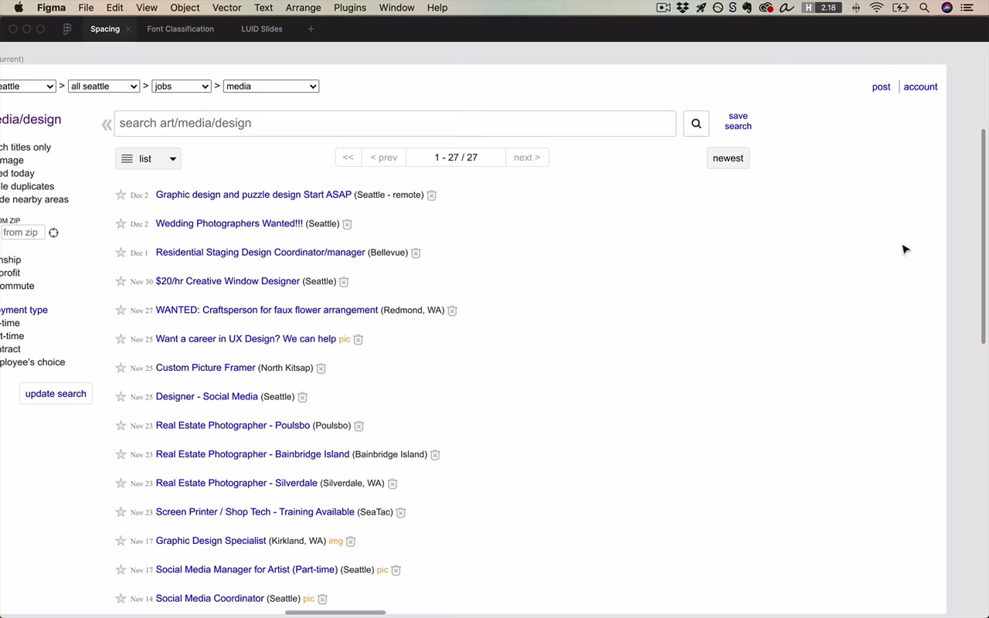This screenshot has height=618, width=989.
Task: Open Real Estate Photographer - Bainbridge Island listing
Action: coord(253,454)
